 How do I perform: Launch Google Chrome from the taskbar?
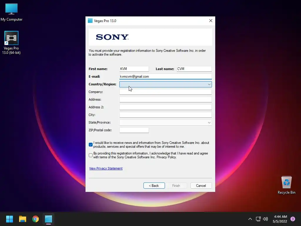click(x=36, y=219)
